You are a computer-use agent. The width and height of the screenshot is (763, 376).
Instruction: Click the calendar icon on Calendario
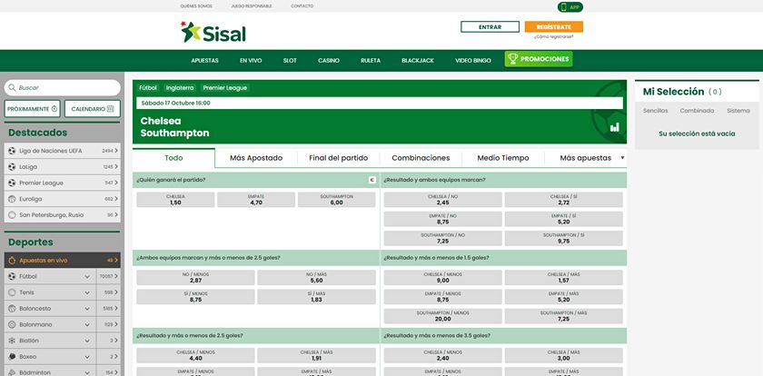pos(111,109)
